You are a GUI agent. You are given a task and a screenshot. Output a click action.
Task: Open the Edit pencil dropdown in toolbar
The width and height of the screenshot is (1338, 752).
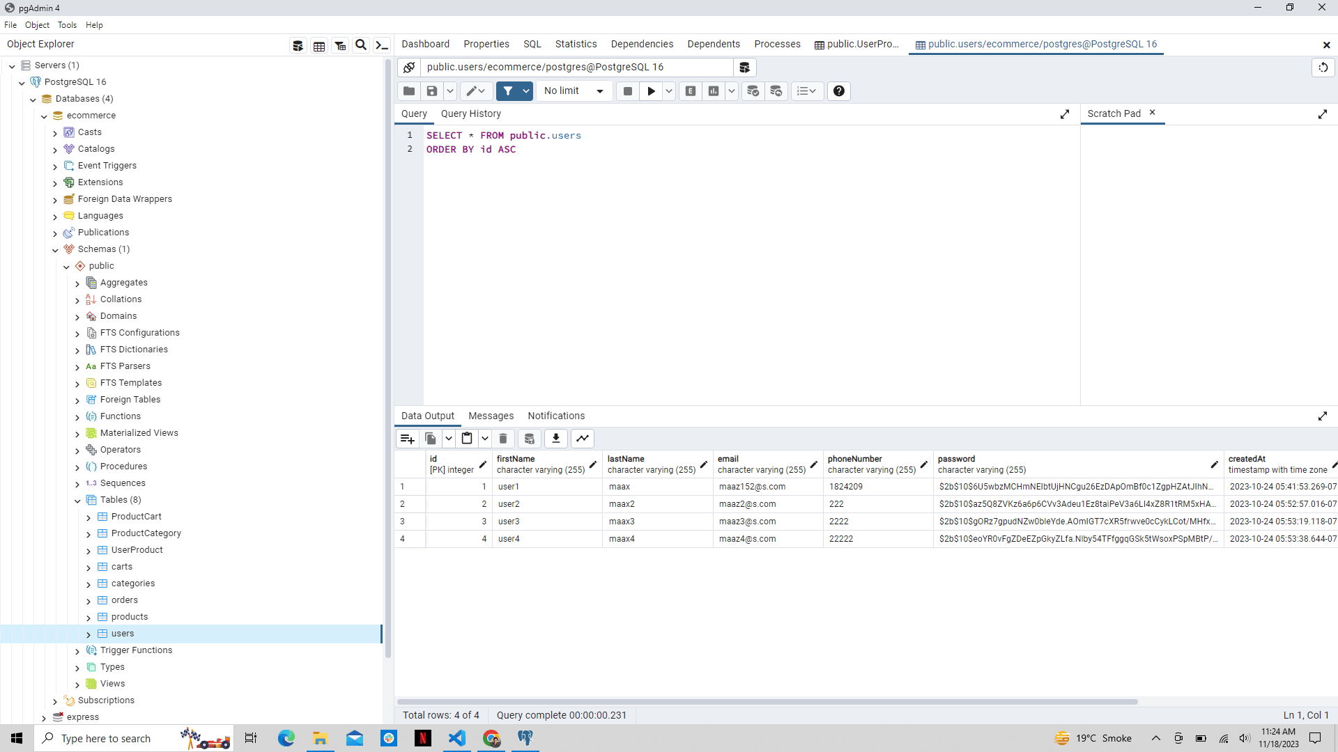click(x=475, y=91)
